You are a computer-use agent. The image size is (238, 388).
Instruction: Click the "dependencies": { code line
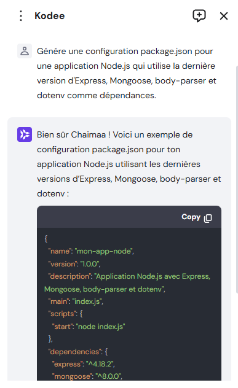(78, 352)
